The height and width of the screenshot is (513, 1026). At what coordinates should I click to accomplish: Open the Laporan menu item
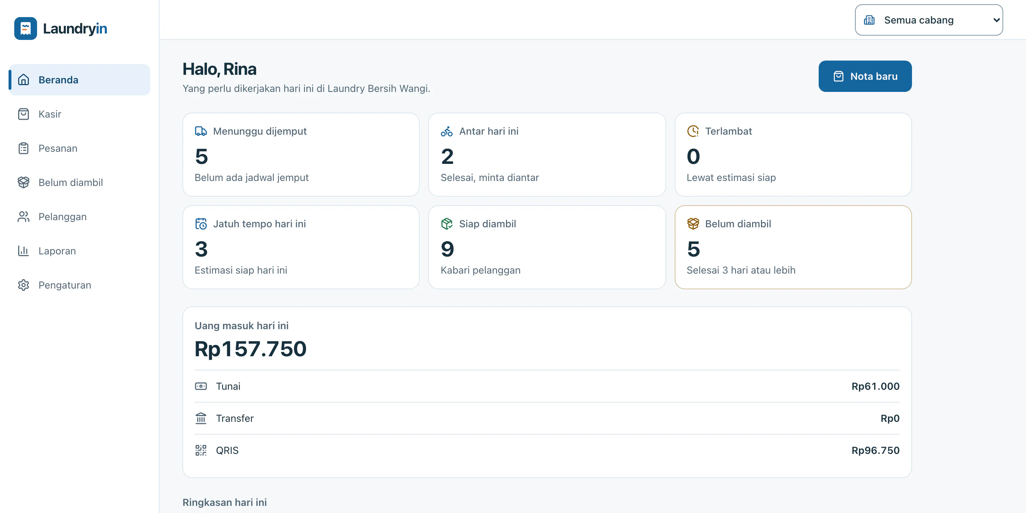79,251
